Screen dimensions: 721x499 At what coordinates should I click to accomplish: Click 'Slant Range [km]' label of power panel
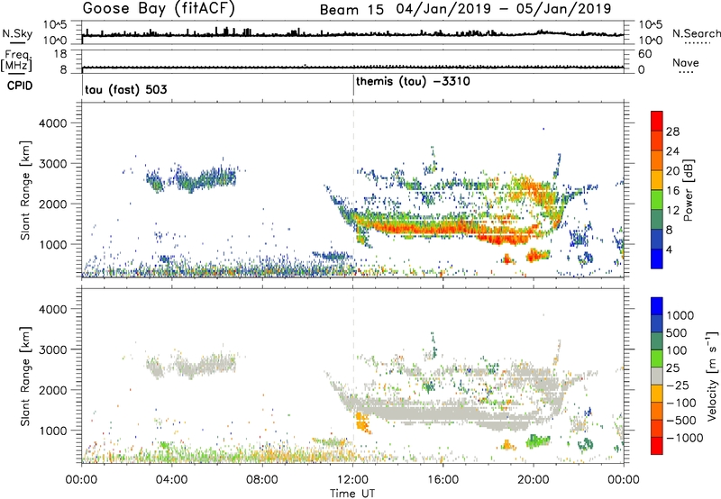(25, 190)
